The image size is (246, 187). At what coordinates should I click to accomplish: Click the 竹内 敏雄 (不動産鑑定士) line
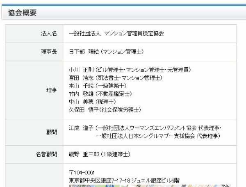click(100, 94)
